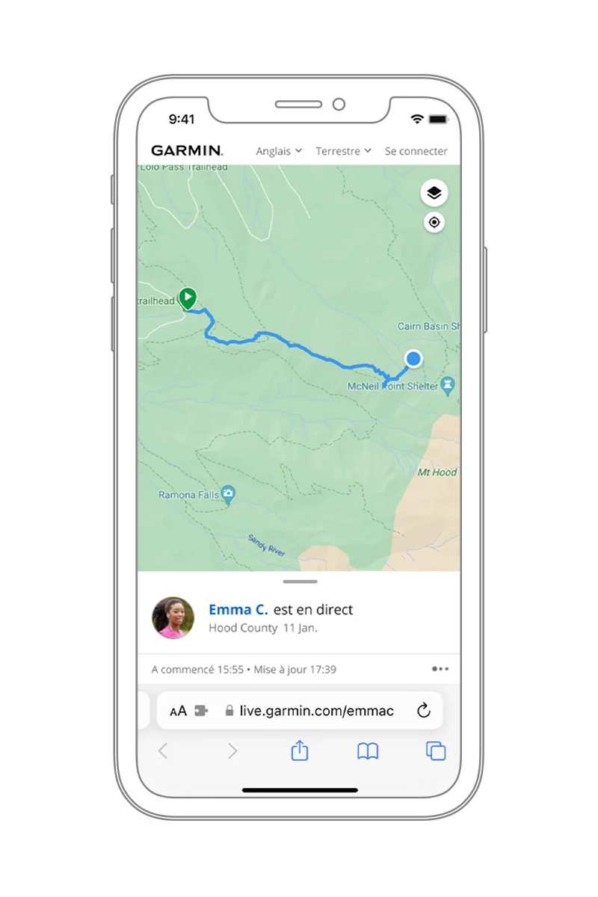Screen dimensions: 598x897
Task: Open the Safari share icon
Action: [x=299, y=750]
